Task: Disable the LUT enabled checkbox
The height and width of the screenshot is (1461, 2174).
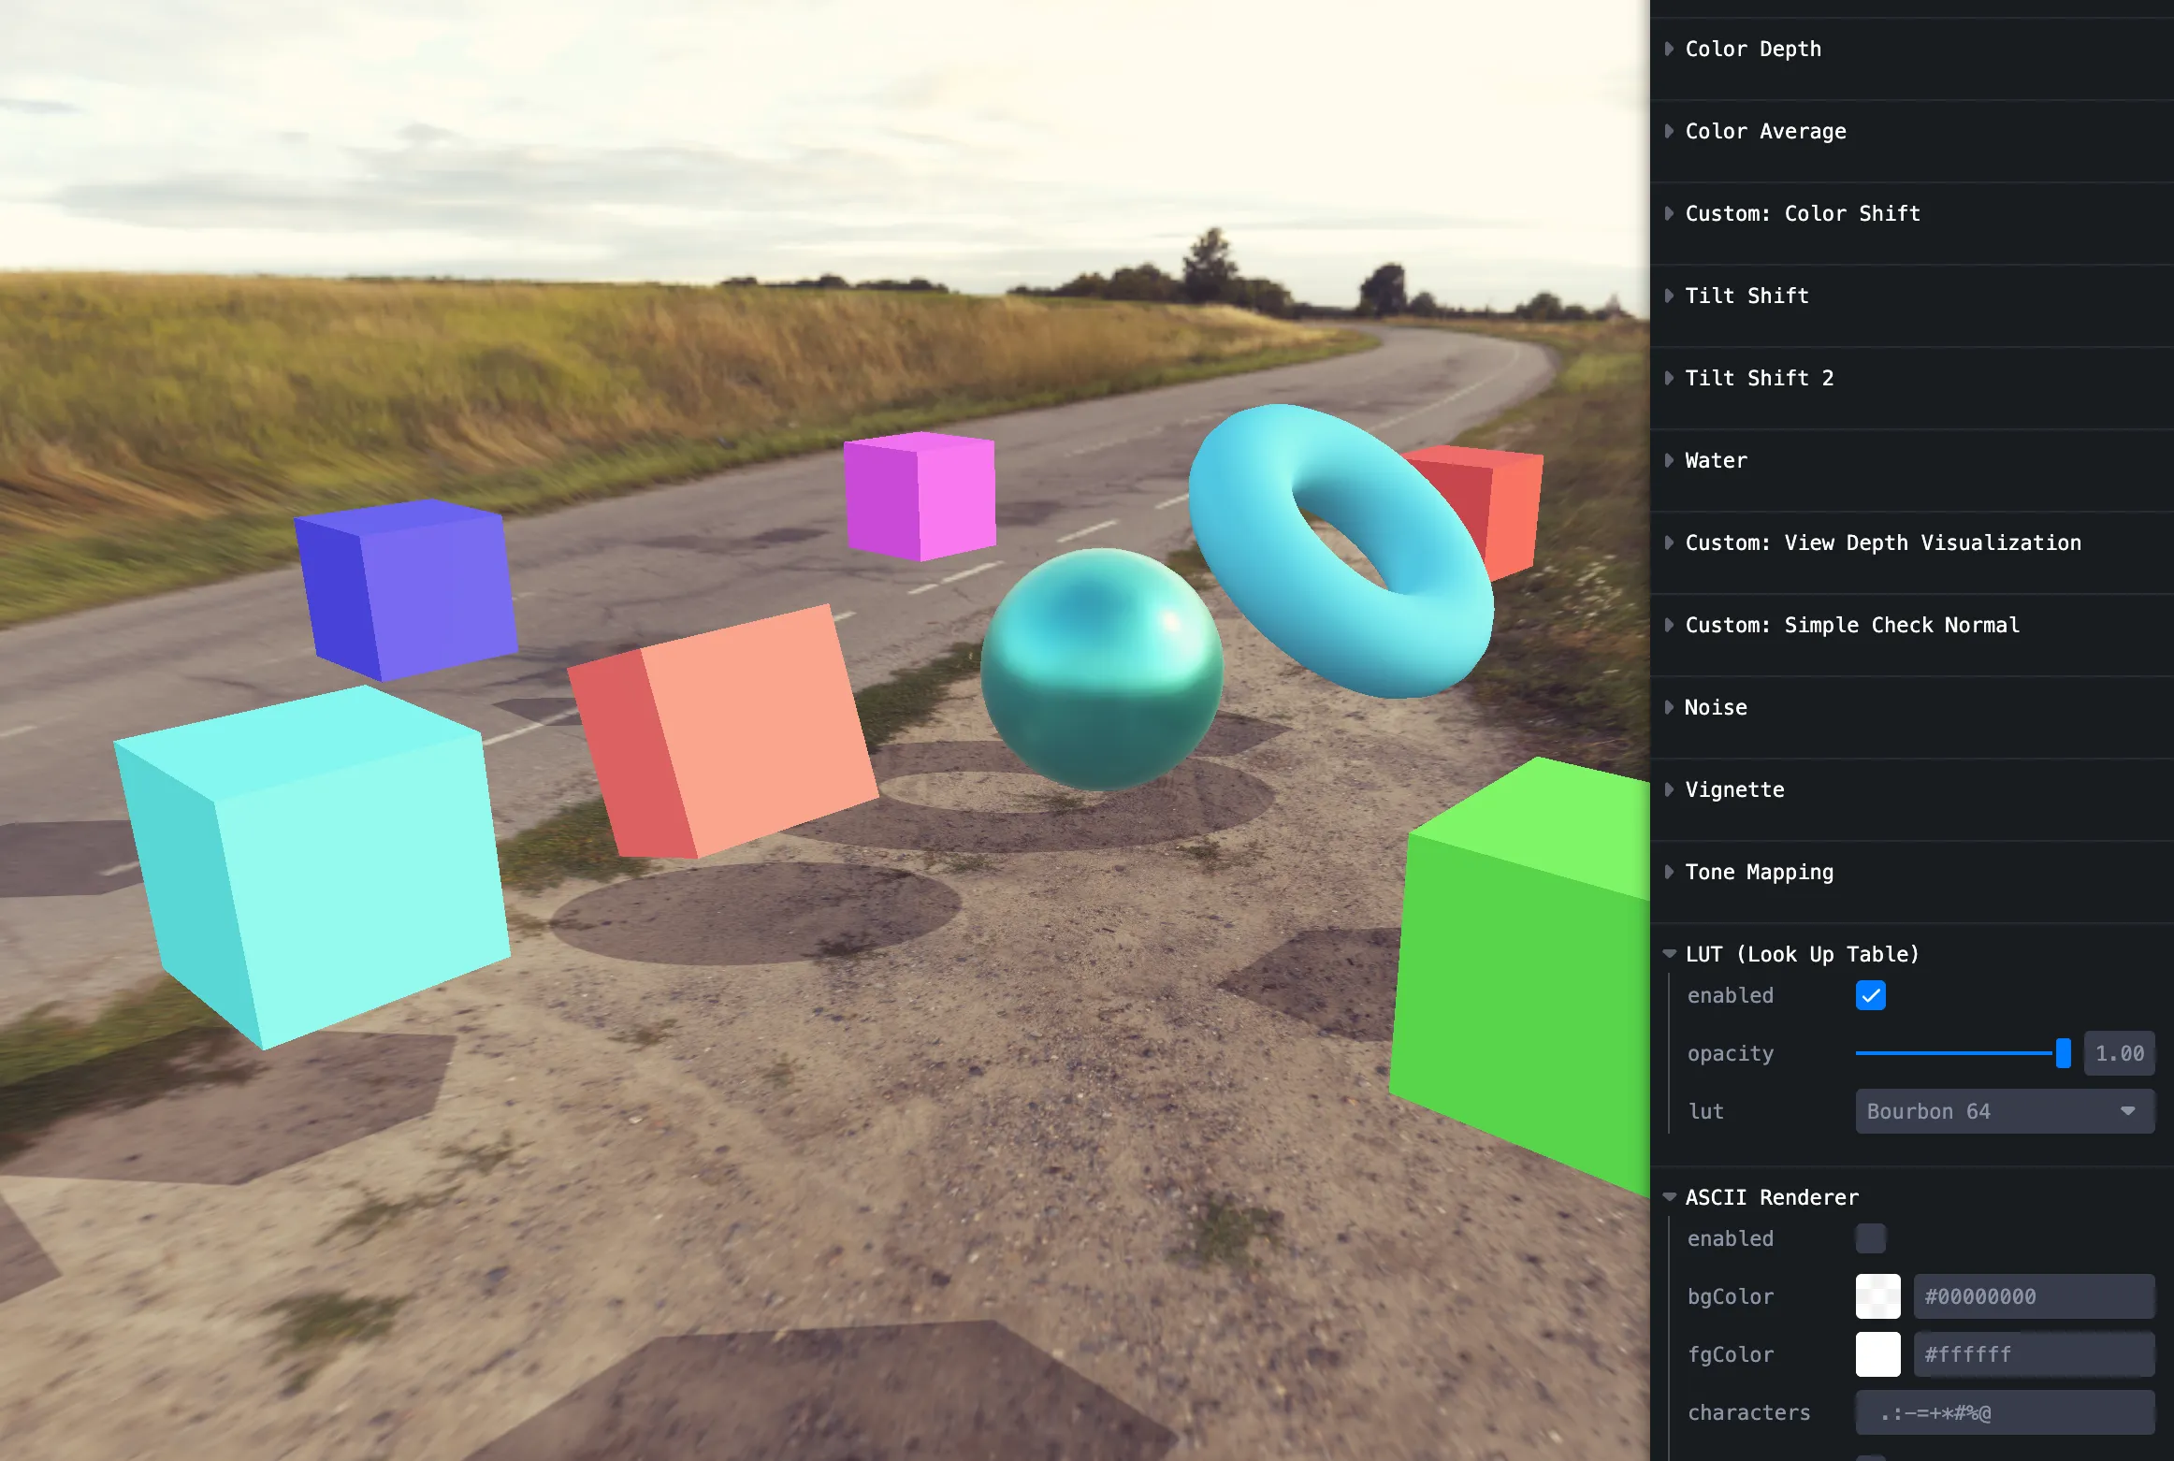Action: [1870, 996]
